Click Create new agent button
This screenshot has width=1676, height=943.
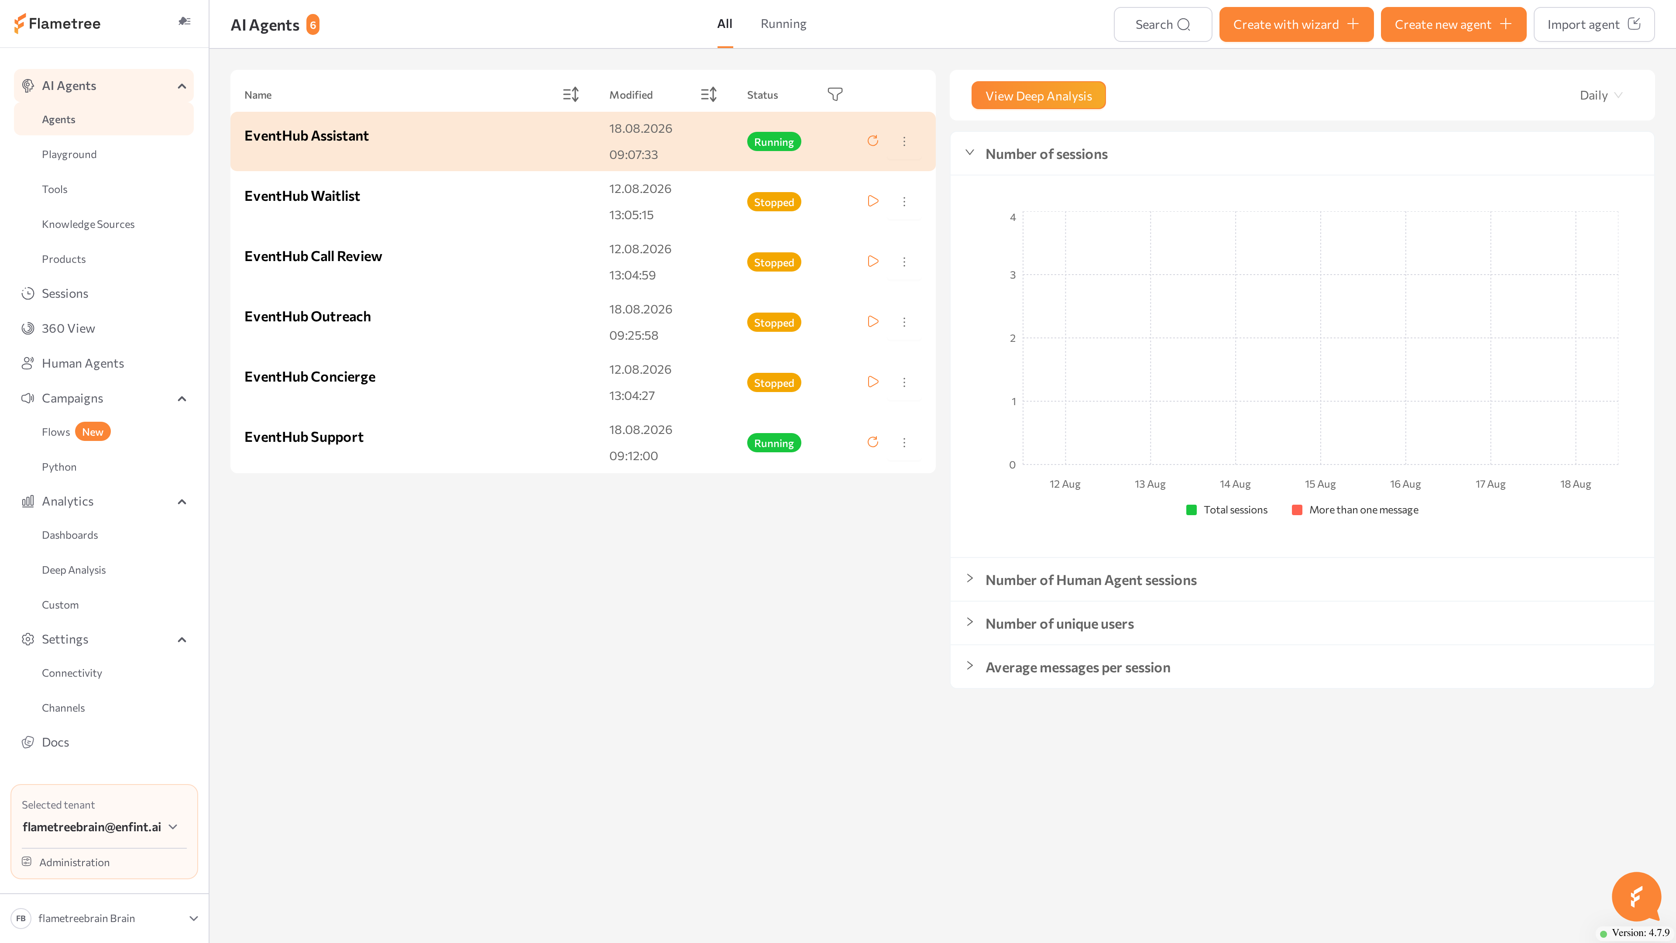(x=1453, y=24)
